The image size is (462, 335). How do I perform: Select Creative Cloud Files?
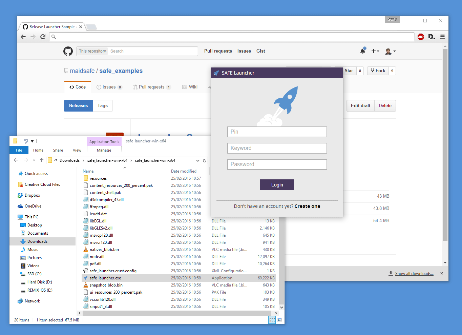point(42,184)
